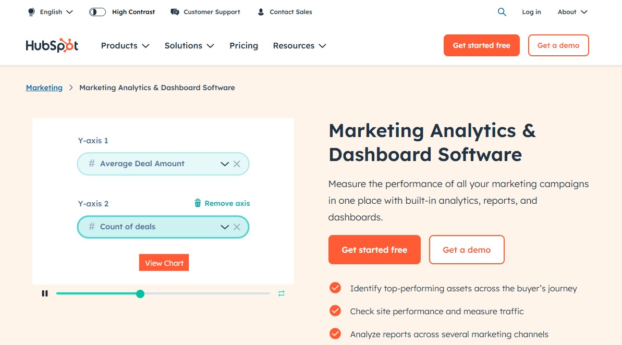Expand the Solutions menu
This screenshot has height=345, width=622.
pyautogui.click(x=189, y=46)
